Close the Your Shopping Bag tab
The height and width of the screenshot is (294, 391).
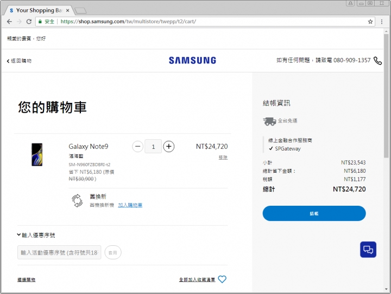click(67, 10)
